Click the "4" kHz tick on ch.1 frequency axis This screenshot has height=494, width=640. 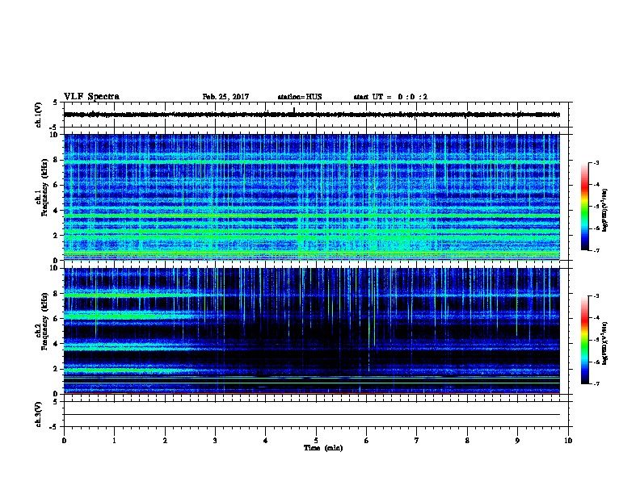56,211
